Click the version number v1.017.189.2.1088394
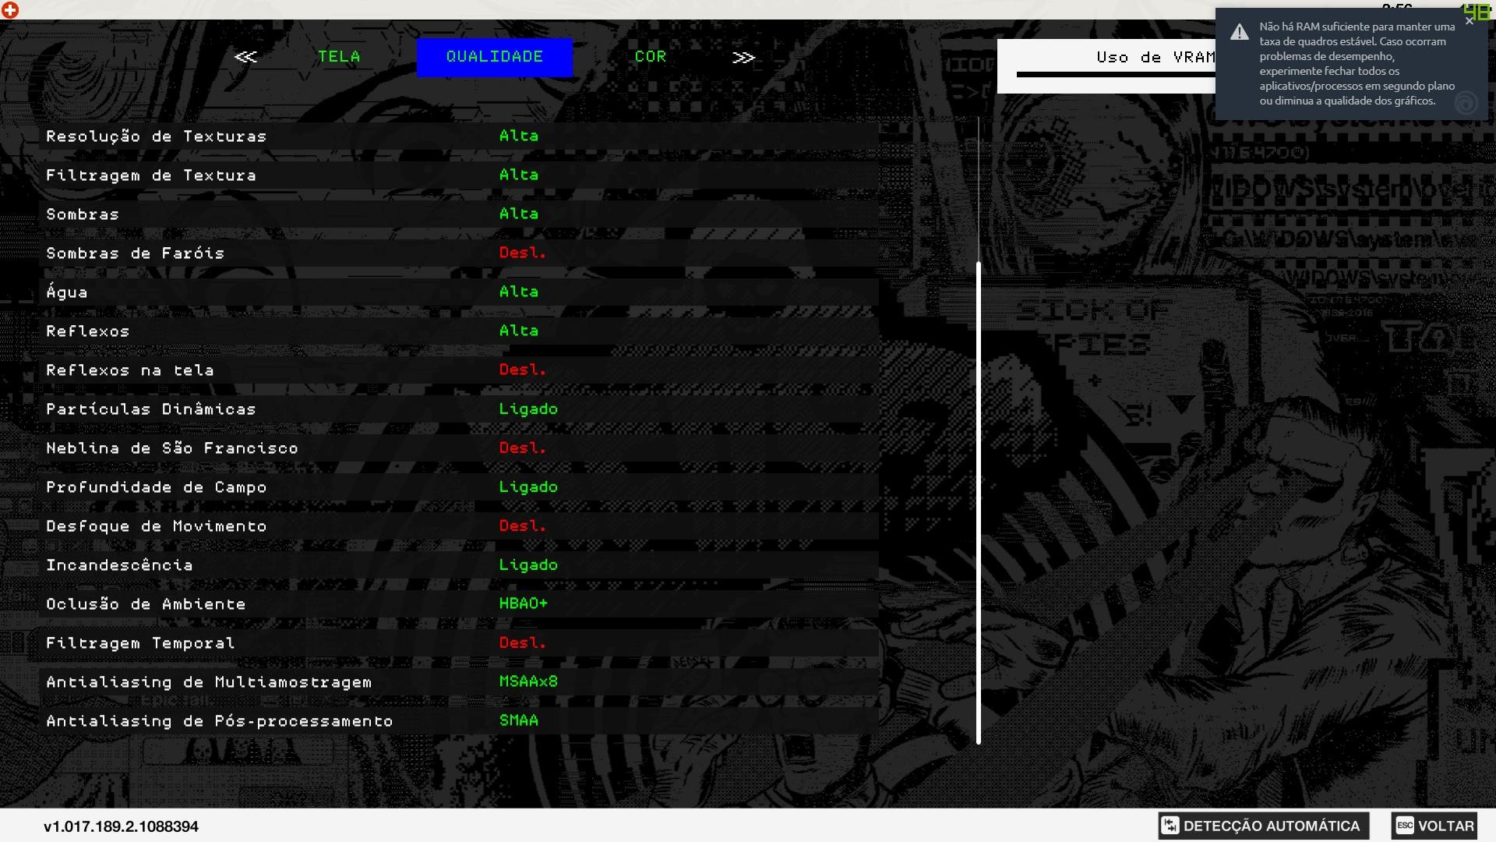 click(x=121, y=826)
